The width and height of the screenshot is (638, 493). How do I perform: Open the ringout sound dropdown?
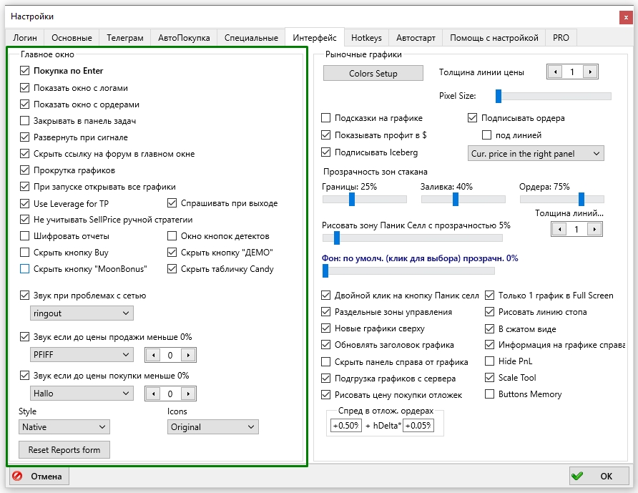click(82, 313)
